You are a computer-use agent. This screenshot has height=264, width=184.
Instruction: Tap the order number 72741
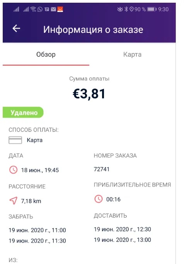tap(102, 169)
